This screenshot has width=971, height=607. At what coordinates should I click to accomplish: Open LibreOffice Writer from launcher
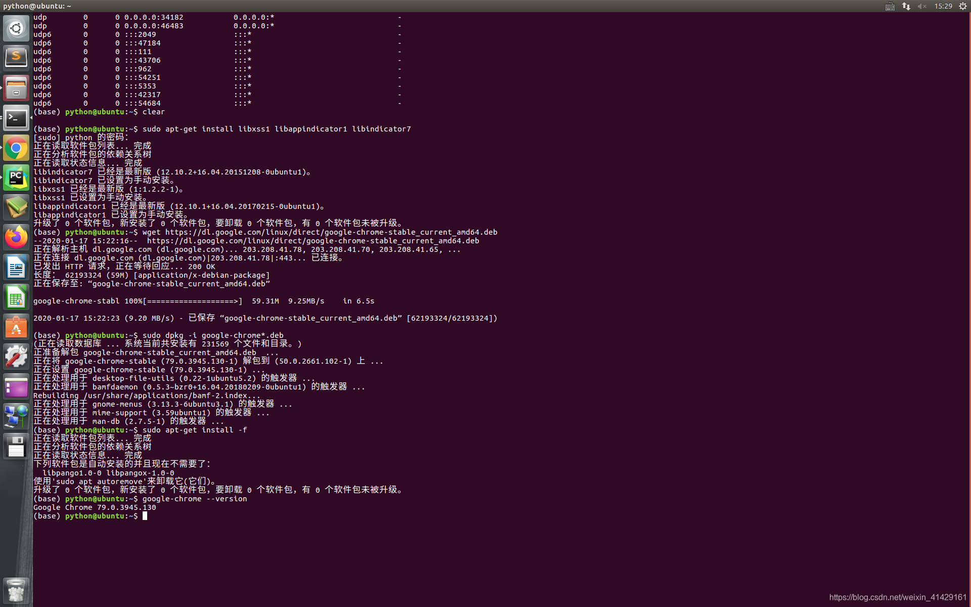[x=16, y=267]
